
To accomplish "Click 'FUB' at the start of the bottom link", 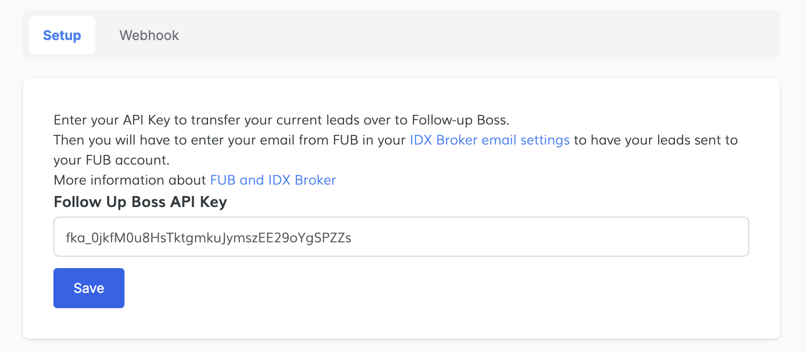I will coord(223,180).
